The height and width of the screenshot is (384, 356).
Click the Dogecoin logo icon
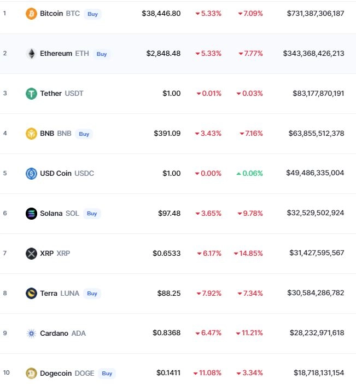[32, 374]
